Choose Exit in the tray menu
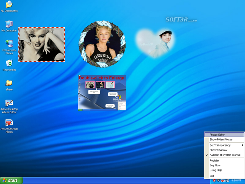Viewport: 245px width, 184px height. pyautogui.click(x=224, y=176)
